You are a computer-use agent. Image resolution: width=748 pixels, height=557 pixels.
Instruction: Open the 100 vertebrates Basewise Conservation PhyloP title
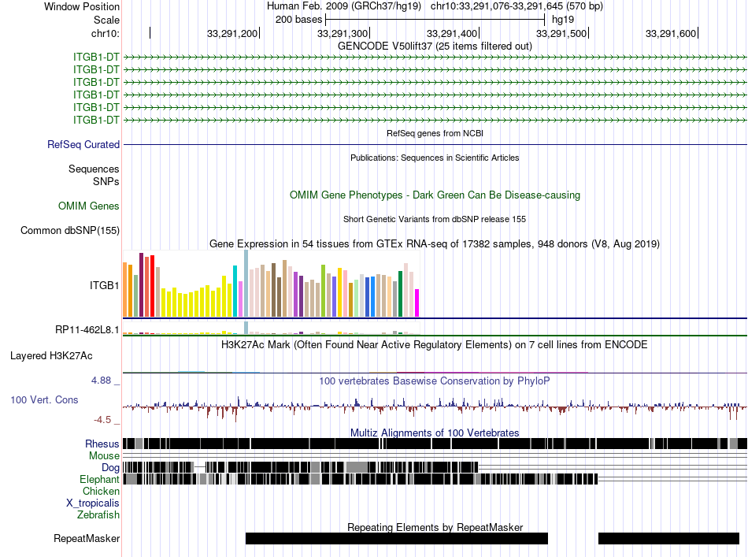(x=435, y=381)
